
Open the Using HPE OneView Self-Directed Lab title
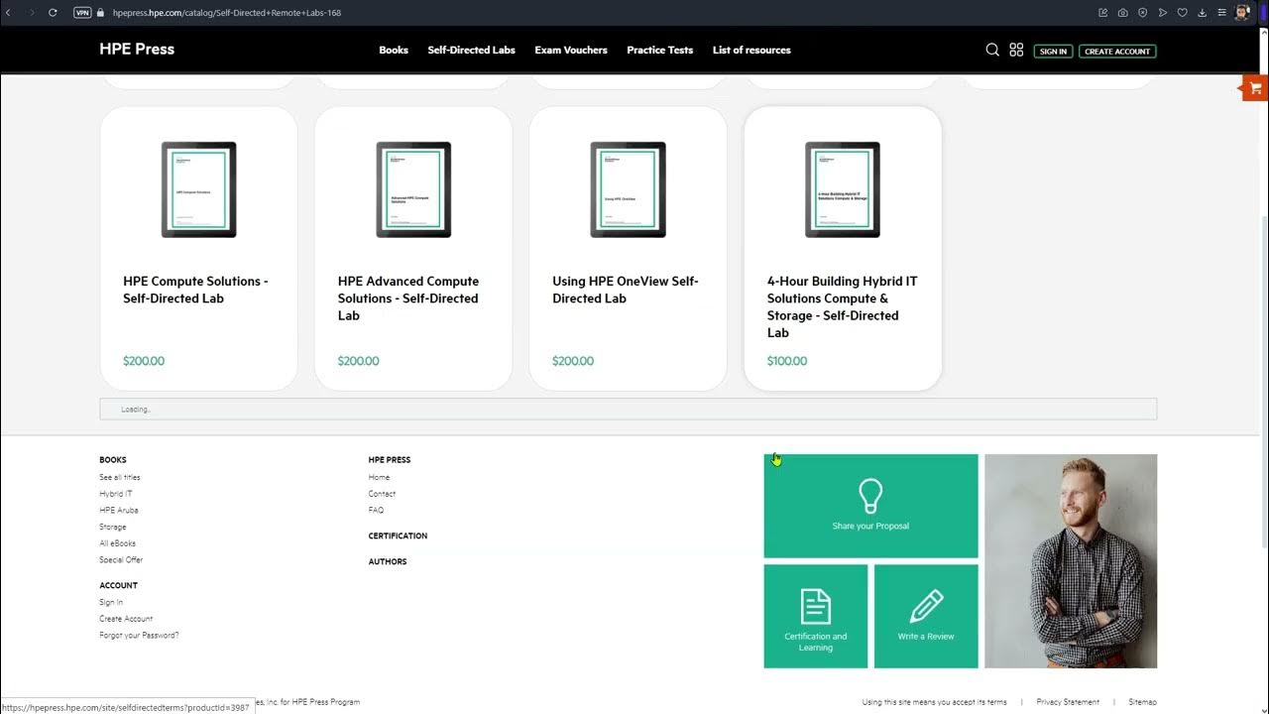coord(626,290)
